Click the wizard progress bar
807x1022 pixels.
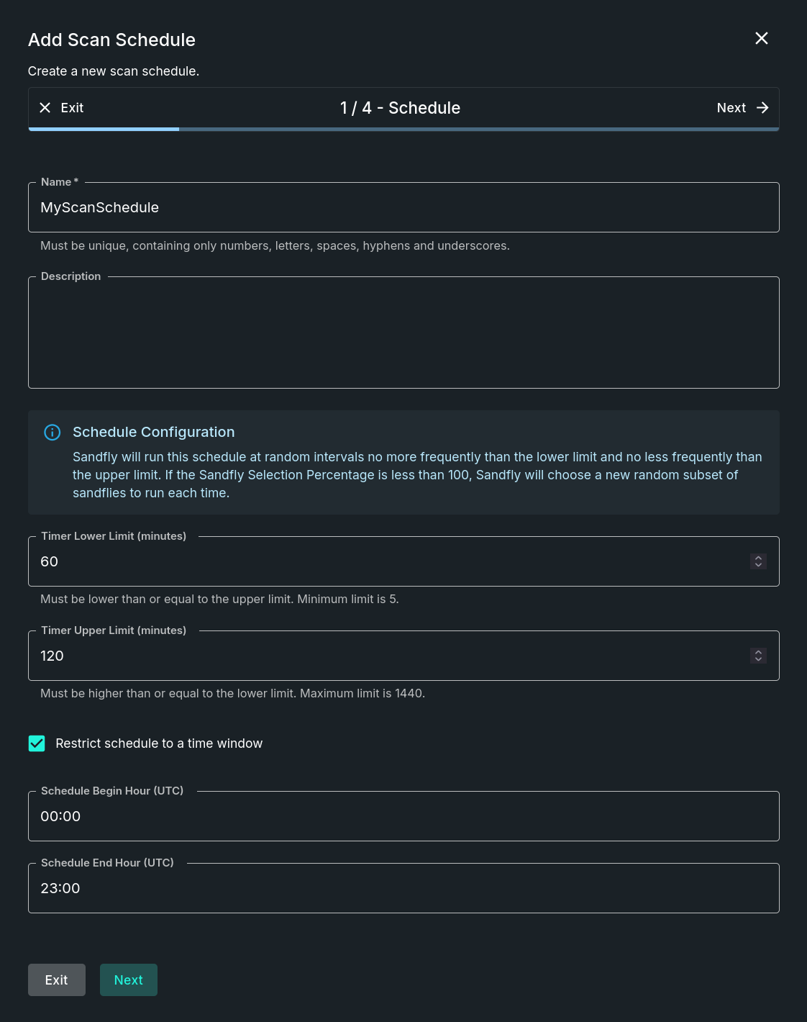tap(403, 129)
